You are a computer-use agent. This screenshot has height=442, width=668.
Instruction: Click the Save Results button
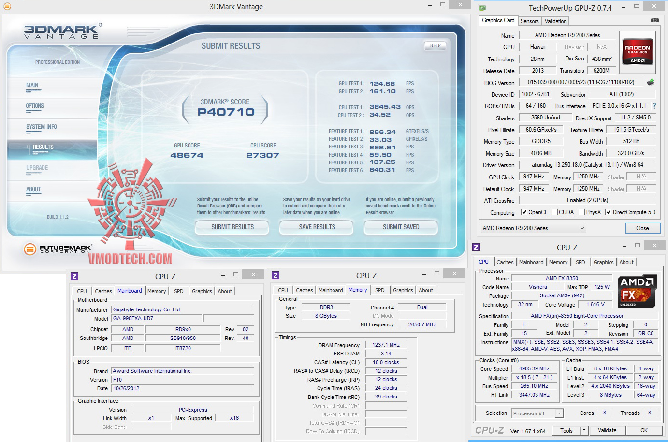click(x=317, y=227)
